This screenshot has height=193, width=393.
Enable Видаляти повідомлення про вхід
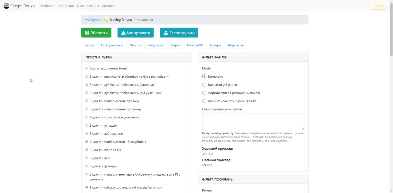87,101
